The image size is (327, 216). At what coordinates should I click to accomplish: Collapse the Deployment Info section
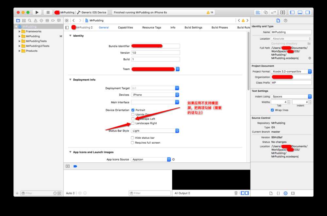point(70,80)
